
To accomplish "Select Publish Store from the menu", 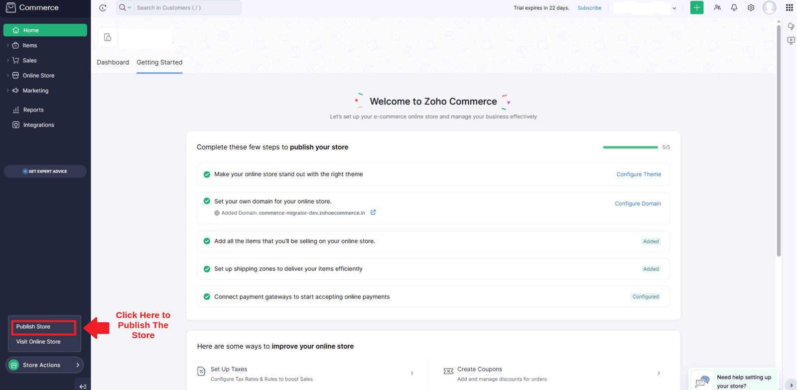I will [33, 327].
